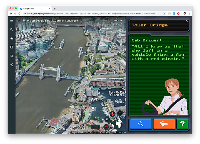200x144 pixels.
Task: Go back using the arrow beside the game title
Action: [x=19, y=21]
